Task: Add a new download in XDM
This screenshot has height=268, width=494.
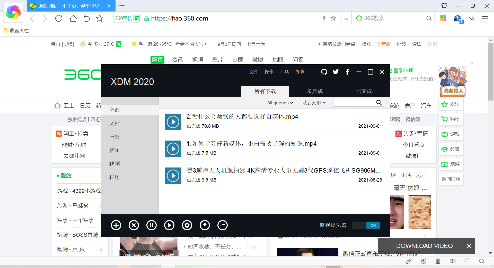Action: coord(116,225)
